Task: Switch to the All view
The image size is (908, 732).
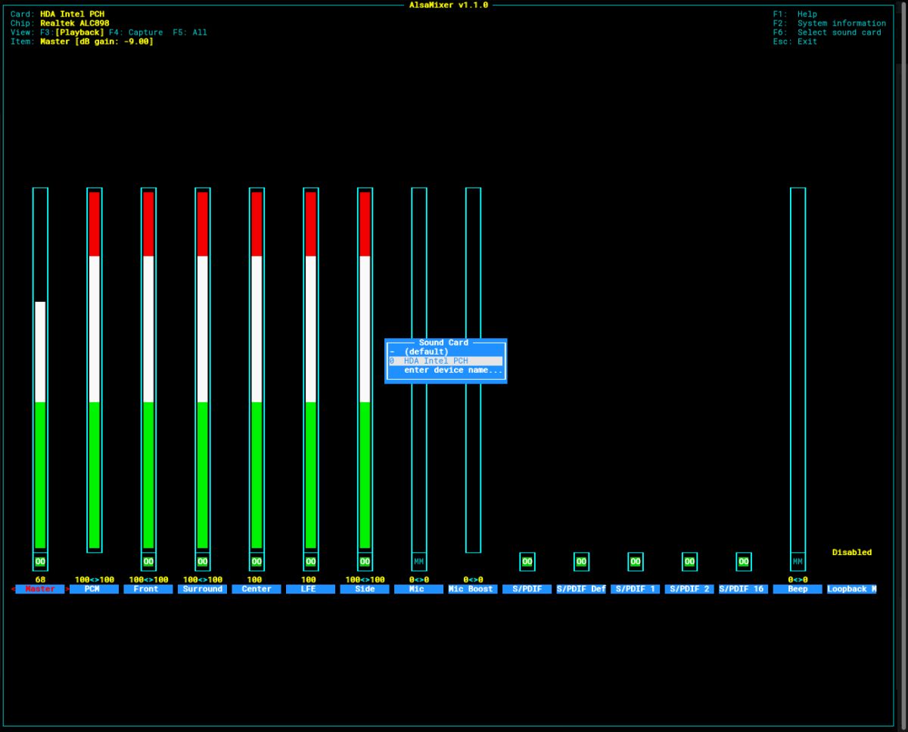Action: (190, 33)
